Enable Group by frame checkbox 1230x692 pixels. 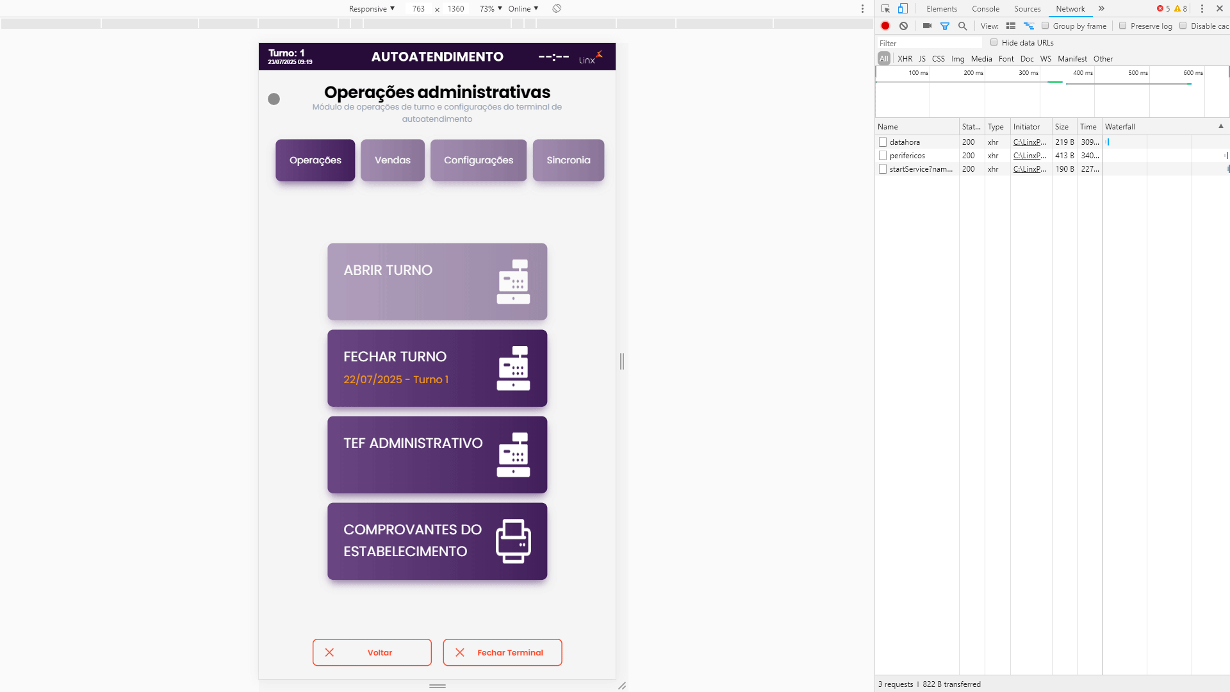pos(1045,26)
